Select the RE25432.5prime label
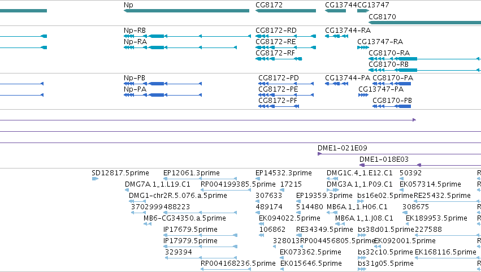The height and width of the screenshot is (272, 481). pyautogui.click(x=442, y=196)
